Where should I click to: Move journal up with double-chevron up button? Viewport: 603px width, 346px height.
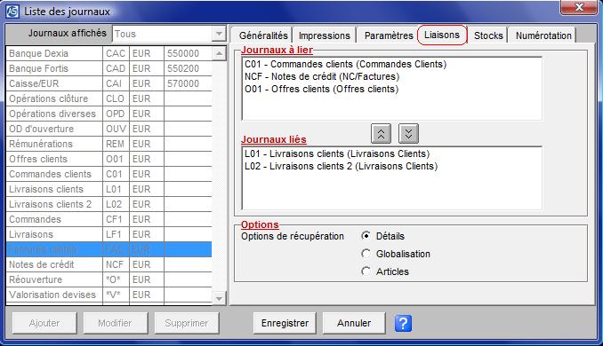point(381,133)
